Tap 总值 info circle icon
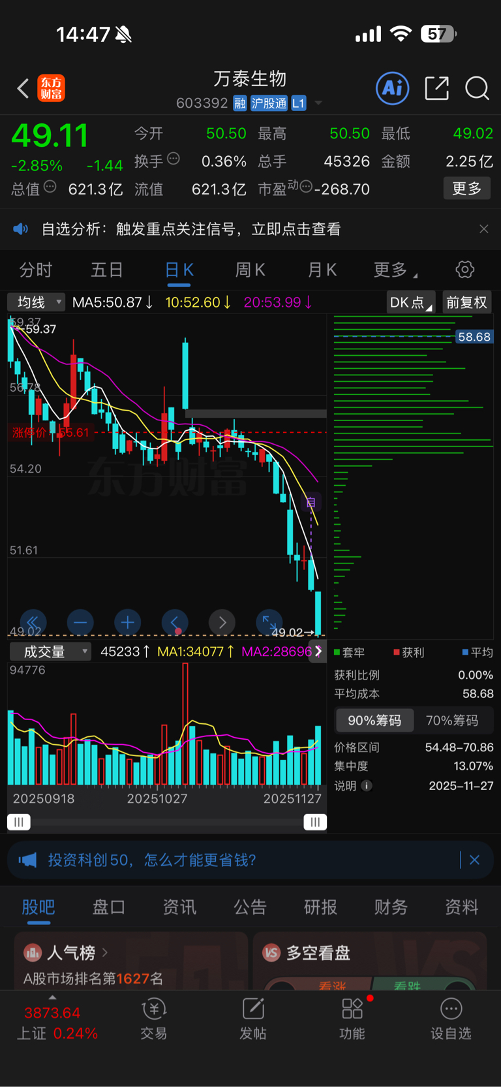This screenshot has height=1087, width=501. tap(50, 187)
